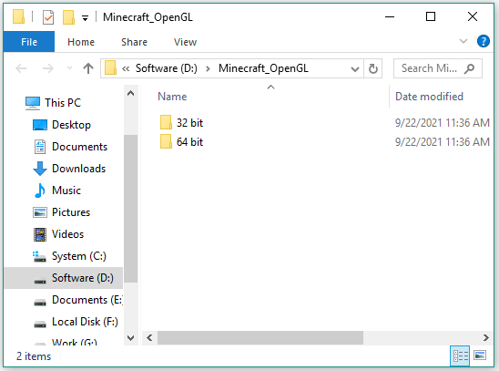Click the New folder icon in quick access toolbar
The width and height of the screenshot is (499, 371).
click(68, 17)
